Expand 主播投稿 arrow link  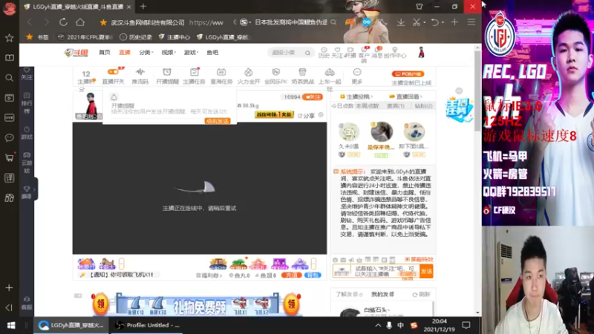click(356, 96)
